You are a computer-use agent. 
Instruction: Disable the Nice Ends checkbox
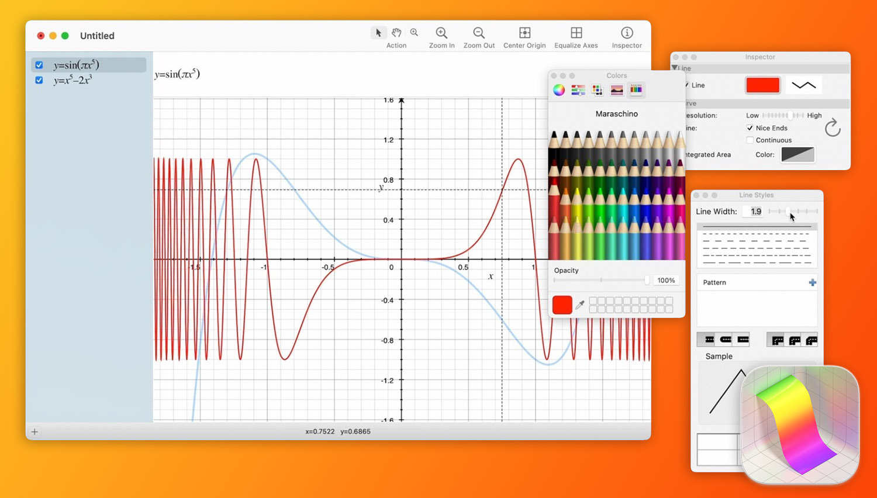[750, 128]
